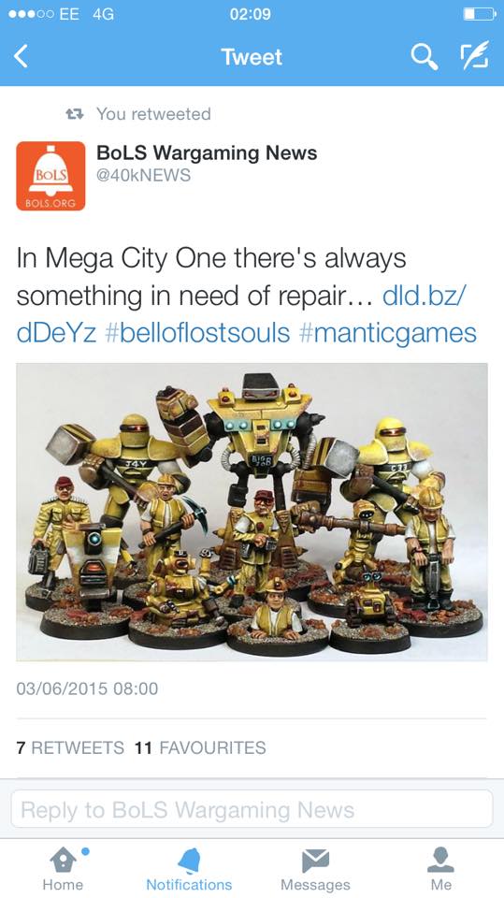Open the dld.bz/dDeYz link
This screenshot has width=504, height=898.
(x=240, y=314)
